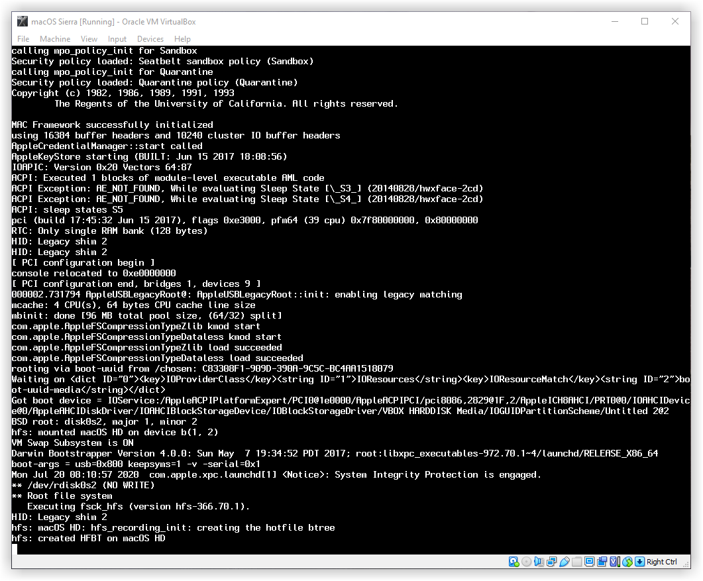Click the hard disk activity indicator
703x581 pixels.
click(x=514, y=562)
